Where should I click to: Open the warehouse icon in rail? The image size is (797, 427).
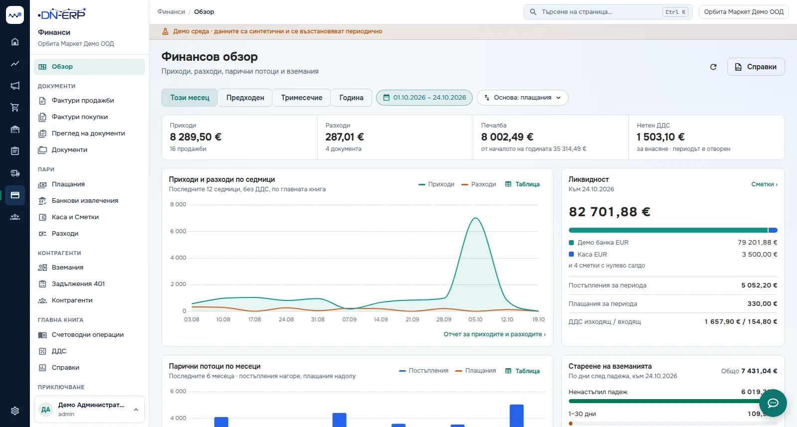[x=15, y=130]
